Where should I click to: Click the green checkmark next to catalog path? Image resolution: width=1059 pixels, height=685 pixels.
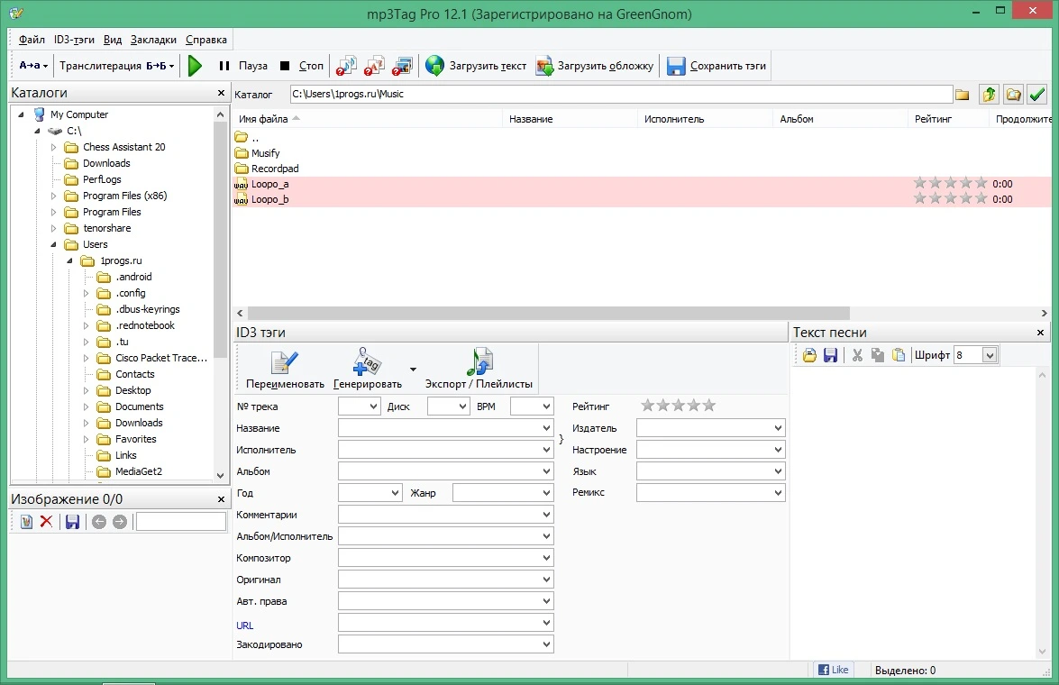pyautogui.click(x=1036, y=94)
